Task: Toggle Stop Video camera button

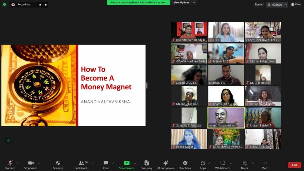Action: 31,165
